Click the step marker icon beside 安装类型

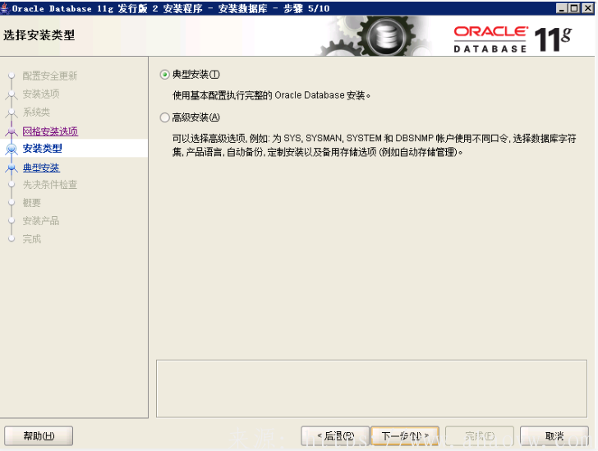(x=11, y=150)
